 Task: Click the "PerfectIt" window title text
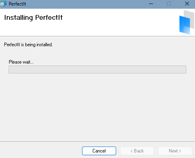pos(17,4)
